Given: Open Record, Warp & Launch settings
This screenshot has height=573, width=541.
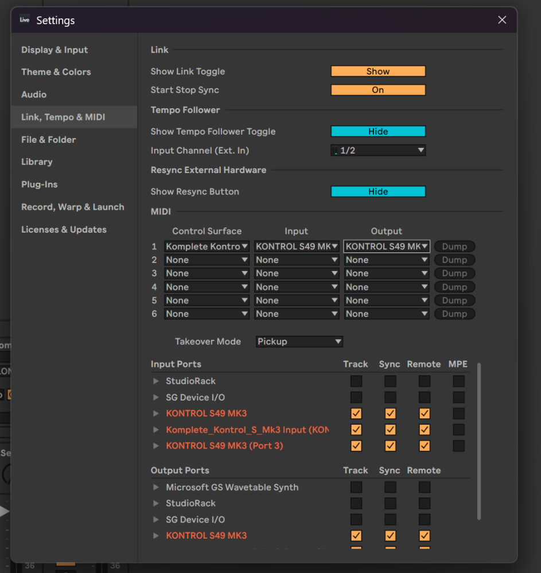Looking at the screenshot, I should [x=72, y=207].
